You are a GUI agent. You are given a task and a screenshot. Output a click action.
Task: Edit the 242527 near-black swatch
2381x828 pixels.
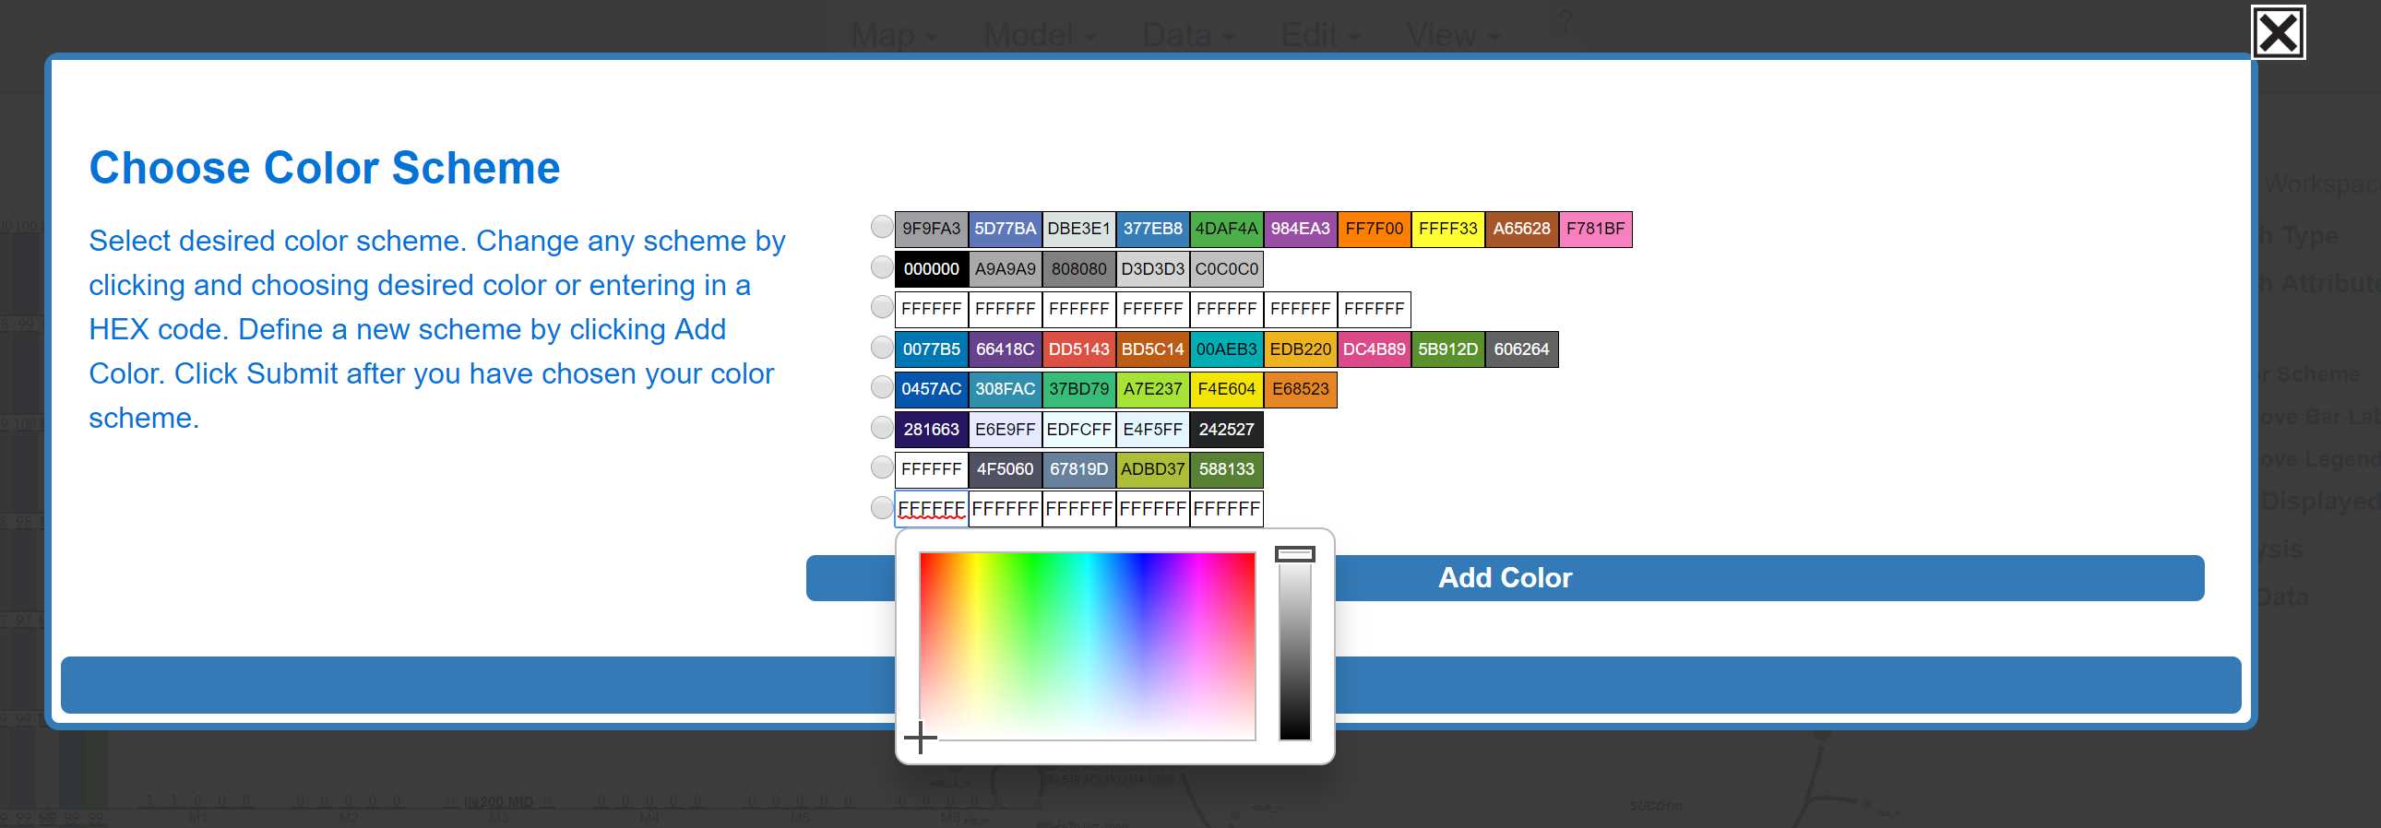coord(1227,430)
